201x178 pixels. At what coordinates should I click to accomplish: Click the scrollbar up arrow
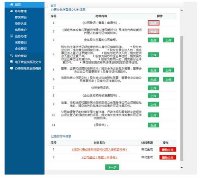click(182, 10)
